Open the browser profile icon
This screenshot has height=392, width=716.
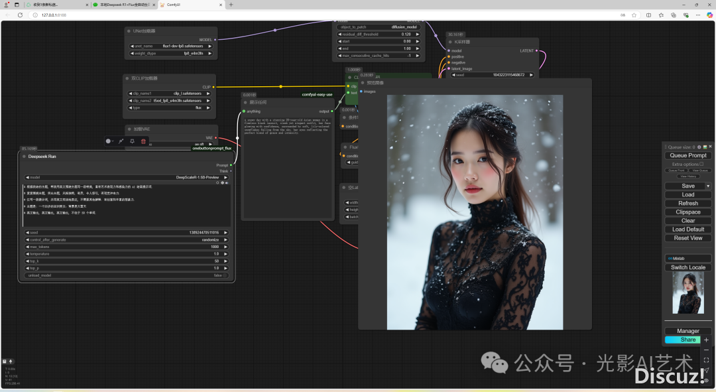point(7,5)
